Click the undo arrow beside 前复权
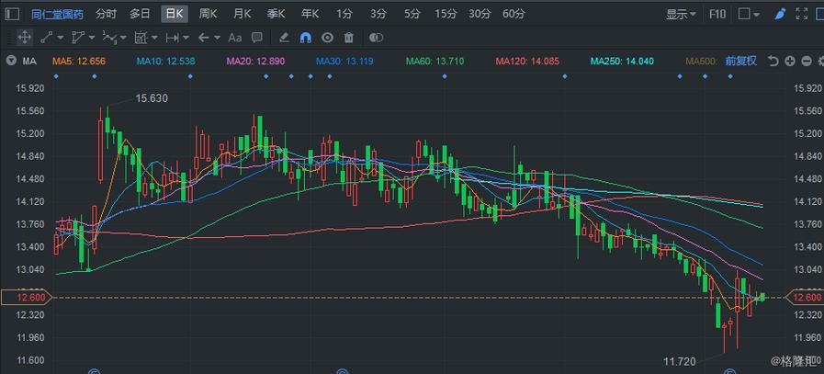824x374 pixels. point(773,61)
